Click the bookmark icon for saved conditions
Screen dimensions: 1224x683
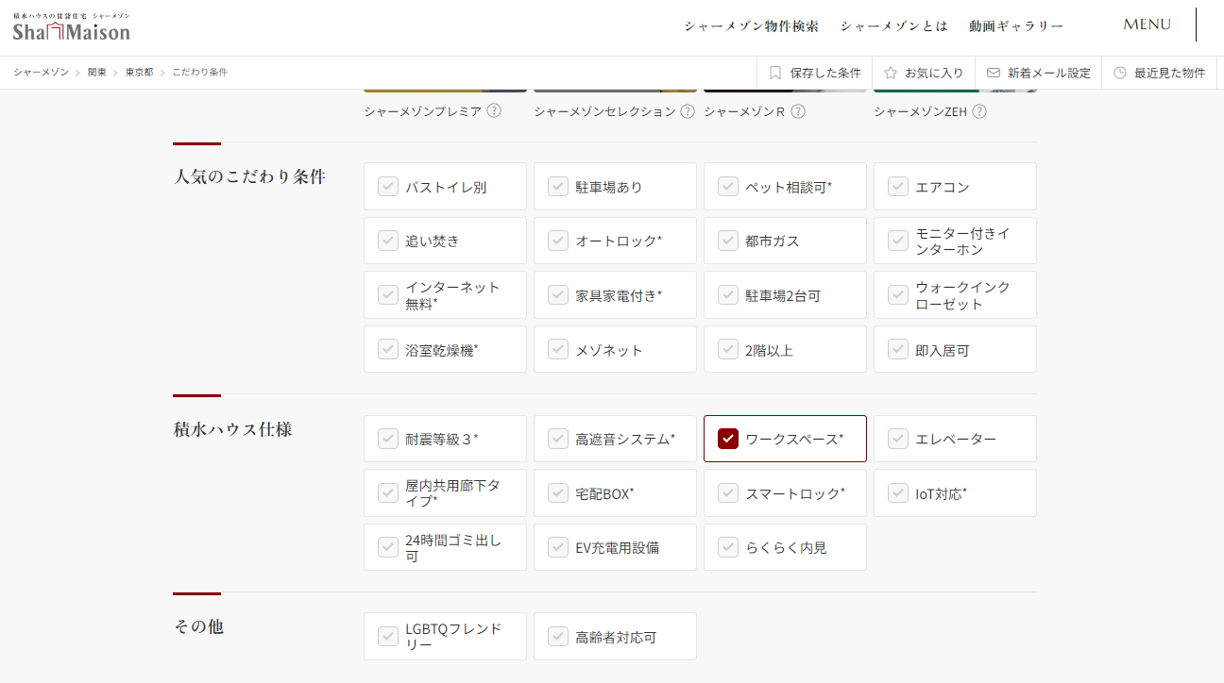775,73
